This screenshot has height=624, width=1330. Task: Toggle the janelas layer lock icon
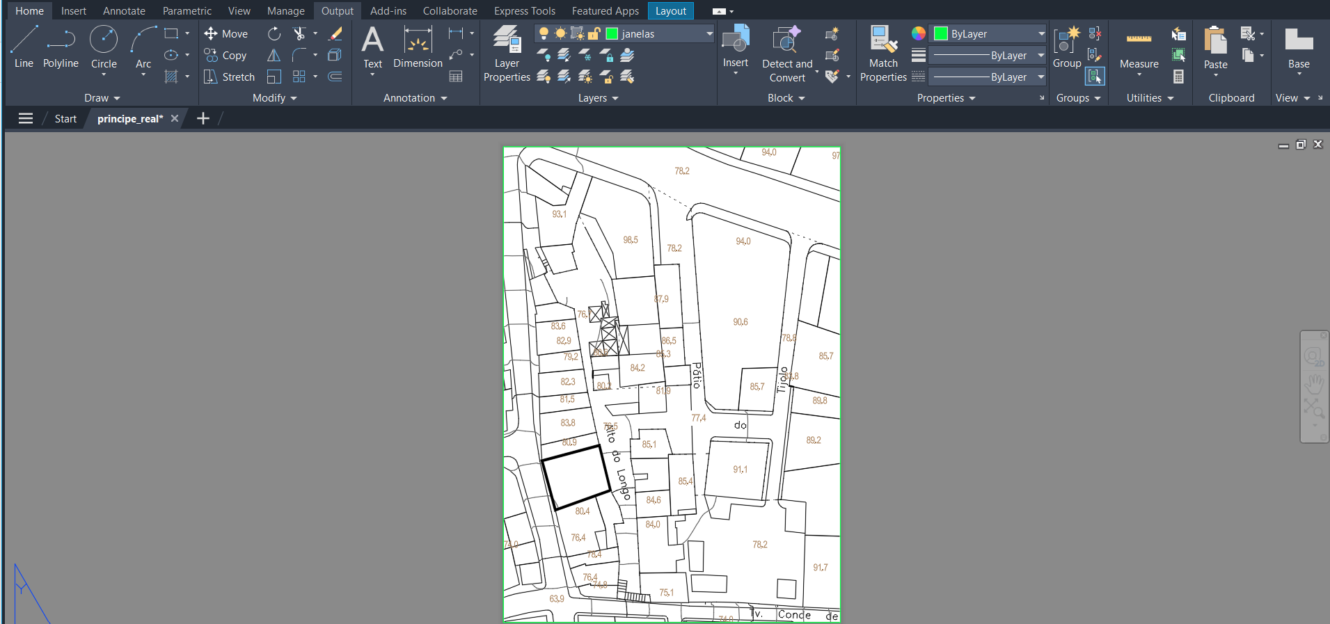tap(594, 33)
